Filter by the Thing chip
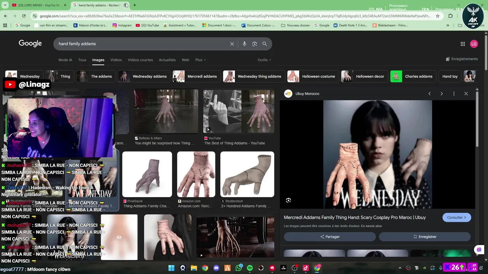Viewport: 488px width, 274px height. [x=59, y=76]
